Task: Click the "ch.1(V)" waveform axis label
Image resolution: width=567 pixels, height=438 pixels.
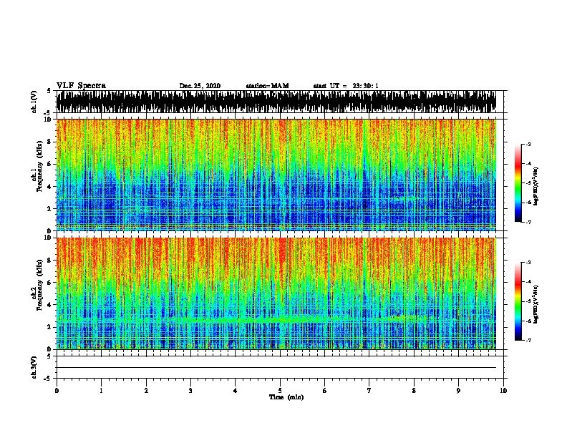Action: tap(34, 102)
